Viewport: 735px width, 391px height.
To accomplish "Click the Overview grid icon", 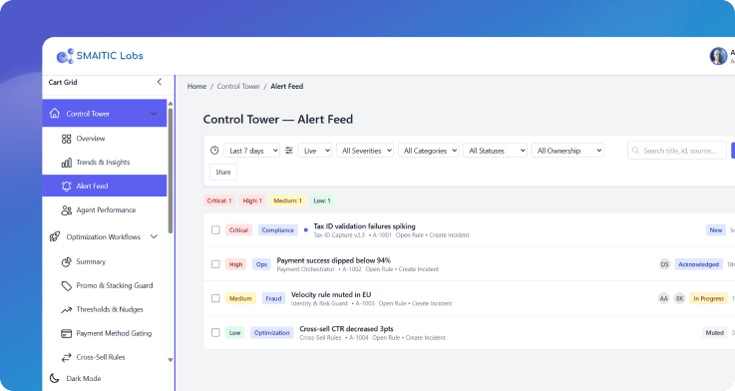I will click(x=66, y=139).
